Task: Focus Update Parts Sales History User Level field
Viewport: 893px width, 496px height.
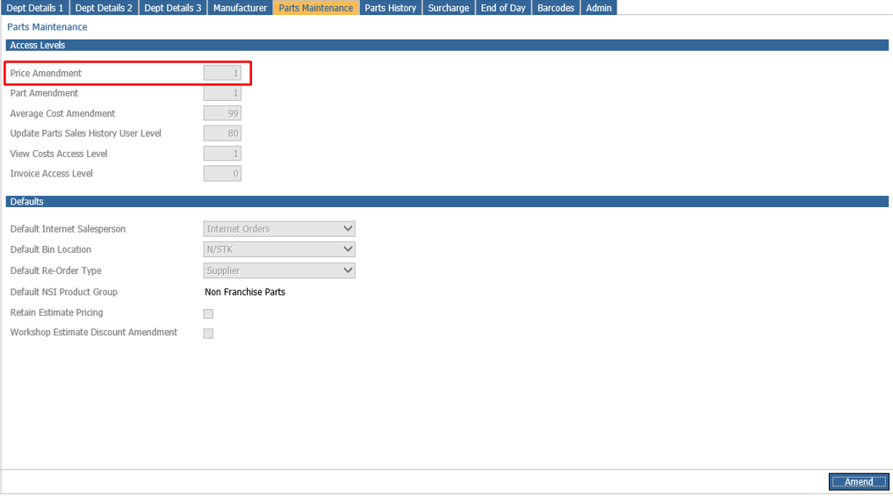Action: point(222,133)
